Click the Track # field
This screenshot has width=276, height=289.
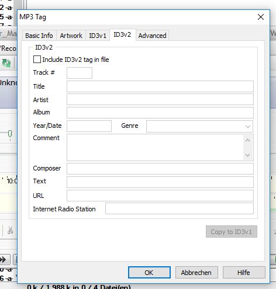(x=80, y=73)
